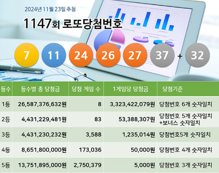This screenshot has width=219, height=173.
Task: Click the draw date 2024년 11월 23일 추첨
Action: click(50, 9)
